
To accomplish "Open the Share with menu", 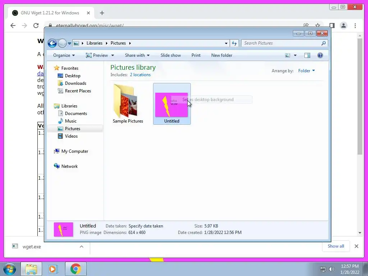I will tap(137, 55).
